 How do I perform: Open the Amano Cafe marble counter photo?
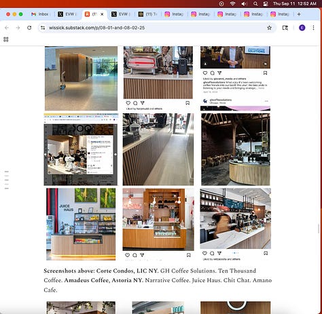click(236, 218)
